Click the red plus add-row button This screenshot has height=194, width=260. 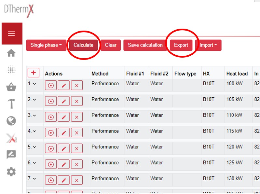pyautogui.click(x=34, y=73)
